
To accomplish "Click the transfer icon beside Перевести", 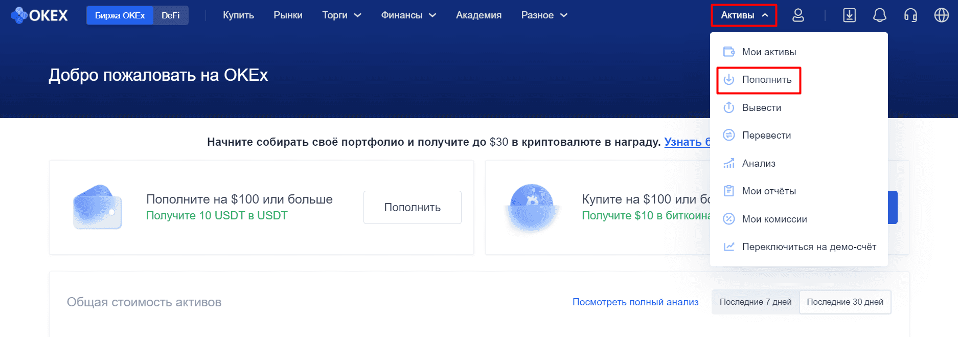I will pos(729,135).
